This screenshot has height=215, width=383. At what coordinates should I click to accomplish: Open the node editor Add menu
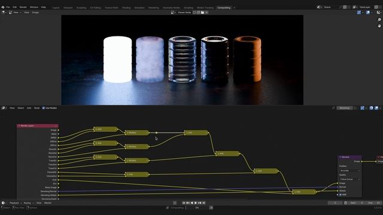pos(29,107)
